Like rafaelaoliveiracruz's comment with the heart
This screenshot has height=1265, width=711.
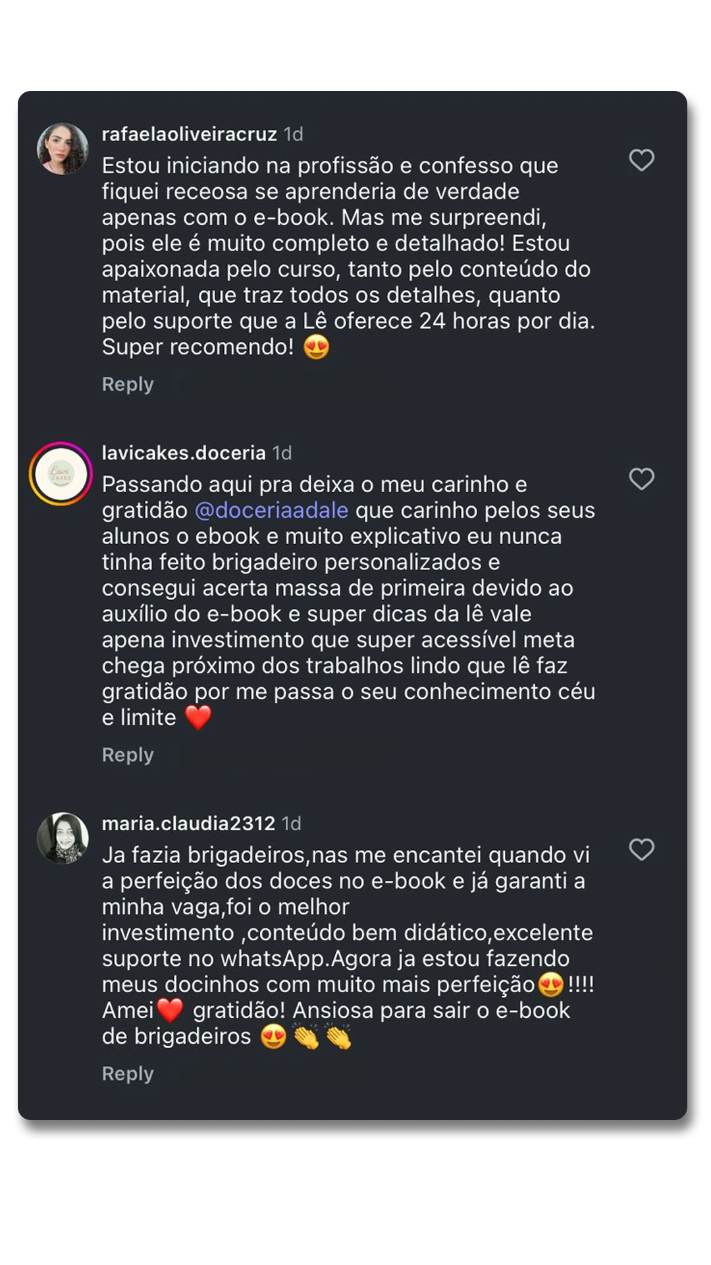coord(641,160)
